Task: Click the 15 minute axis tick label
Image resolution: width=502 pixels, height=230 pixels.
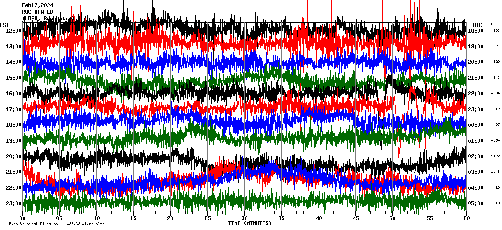Action: [x=133, y=218]
